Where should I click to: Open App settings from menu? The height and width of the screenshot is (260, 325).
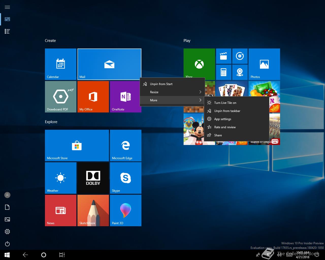click(237, 119)
